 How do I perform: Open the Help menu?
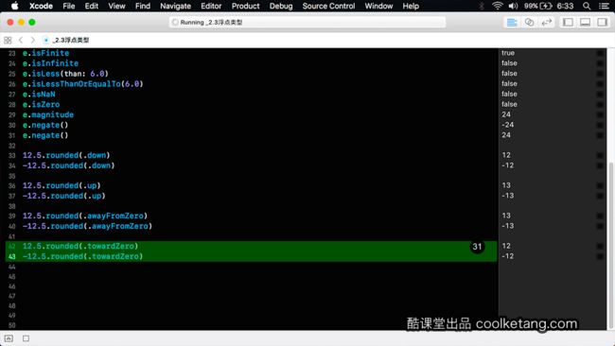coord(411,6)
